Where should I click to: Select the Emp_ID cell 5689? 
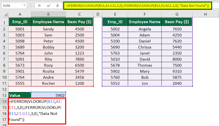[x=20, y=47]
